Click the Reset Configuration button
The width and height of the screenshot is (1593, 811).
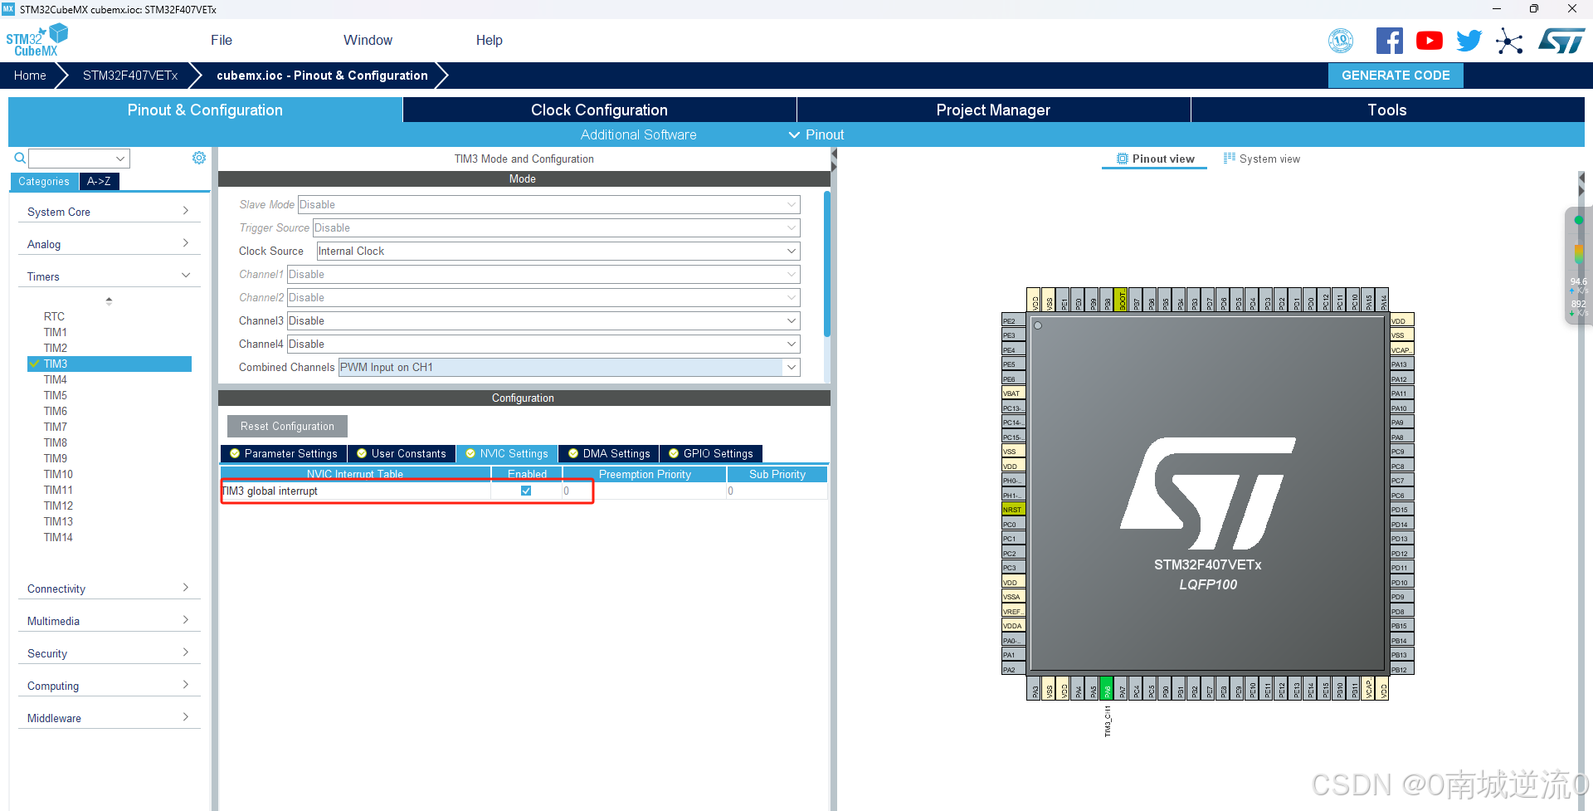287,426
